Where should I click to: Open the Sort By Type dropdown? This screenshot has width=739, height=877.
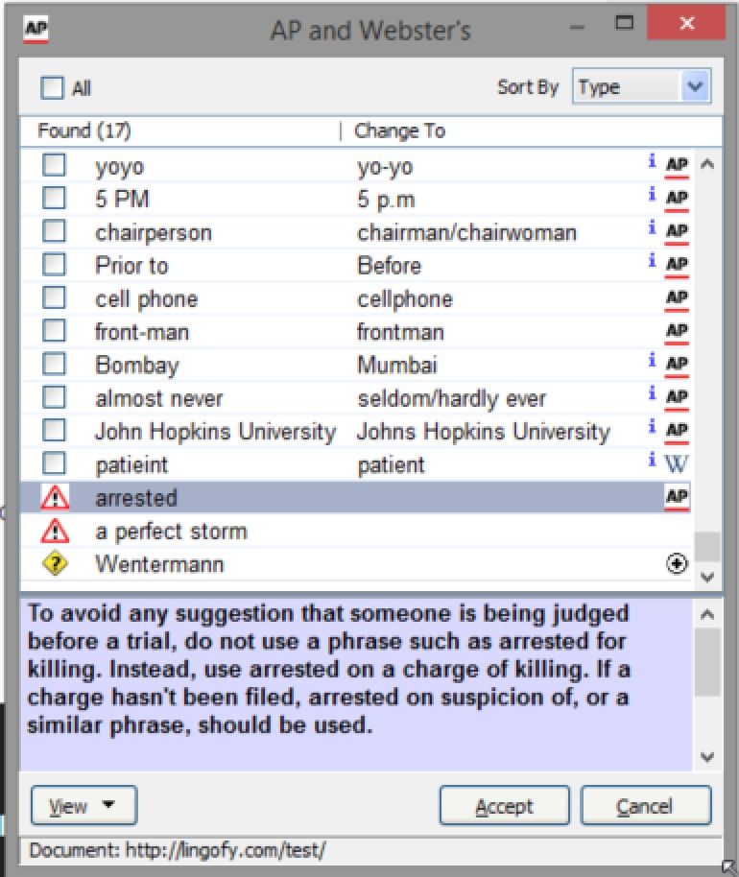point(642,86)
